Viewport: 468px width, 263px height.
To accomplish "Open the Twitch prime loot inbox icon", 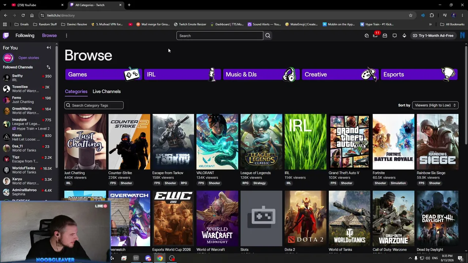I will point(385,35).
